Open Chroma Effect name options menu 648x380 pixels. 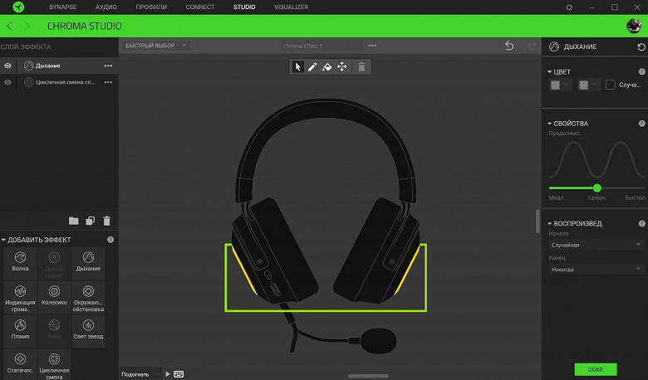372,46
